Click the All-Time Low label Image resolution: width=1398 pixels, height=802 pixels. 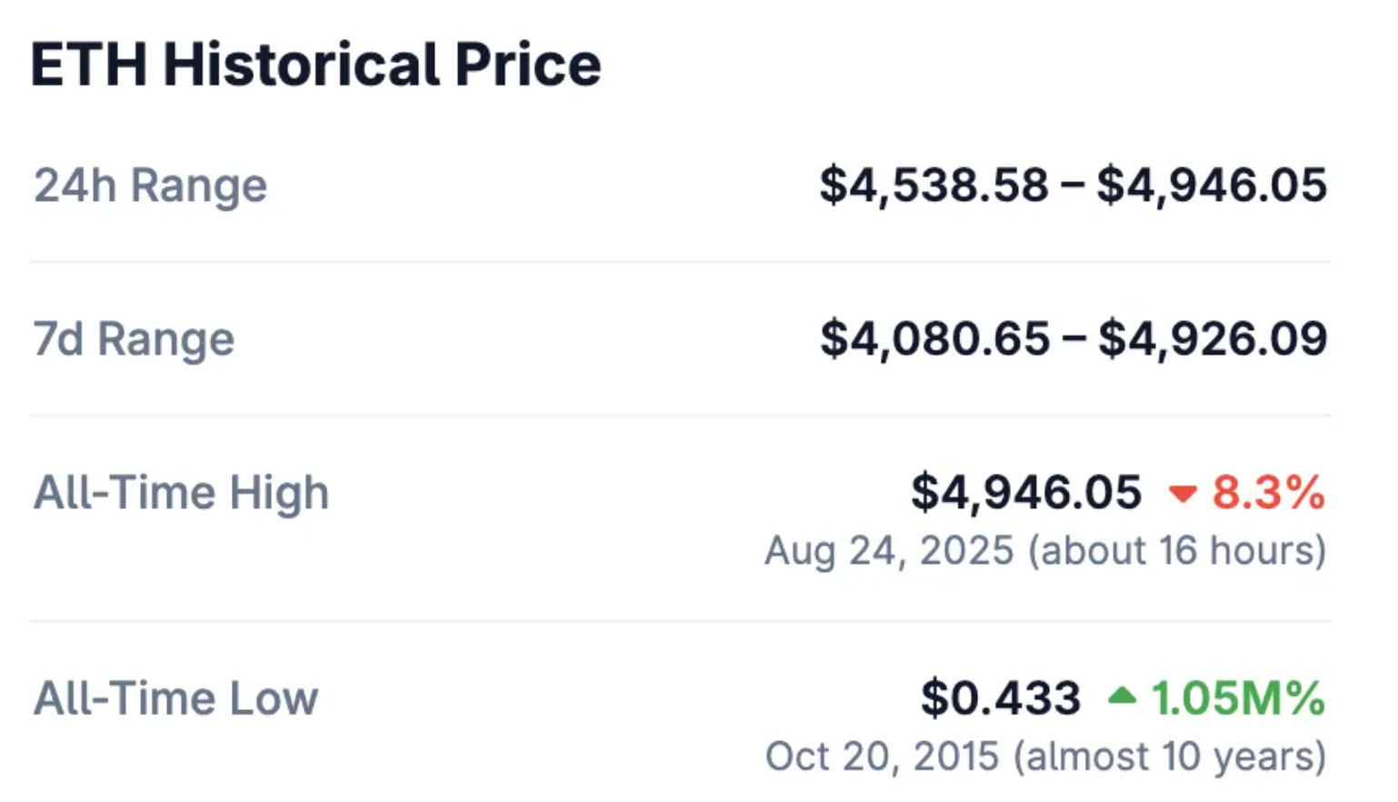pos(175,698)
